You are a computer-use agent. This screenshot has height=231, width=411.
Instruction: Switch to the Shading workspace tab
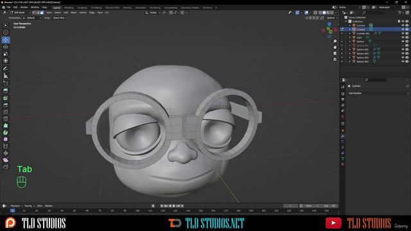(x=127, y=8)
